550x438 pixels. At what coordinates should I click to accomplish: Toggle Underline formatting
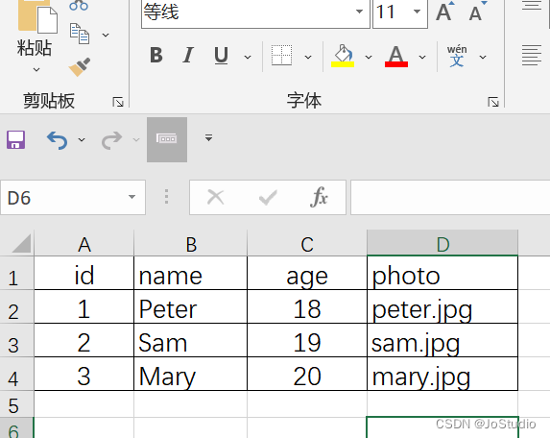point(221,56)
